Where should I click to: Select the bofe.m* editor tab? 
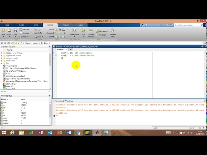(60, 50)
